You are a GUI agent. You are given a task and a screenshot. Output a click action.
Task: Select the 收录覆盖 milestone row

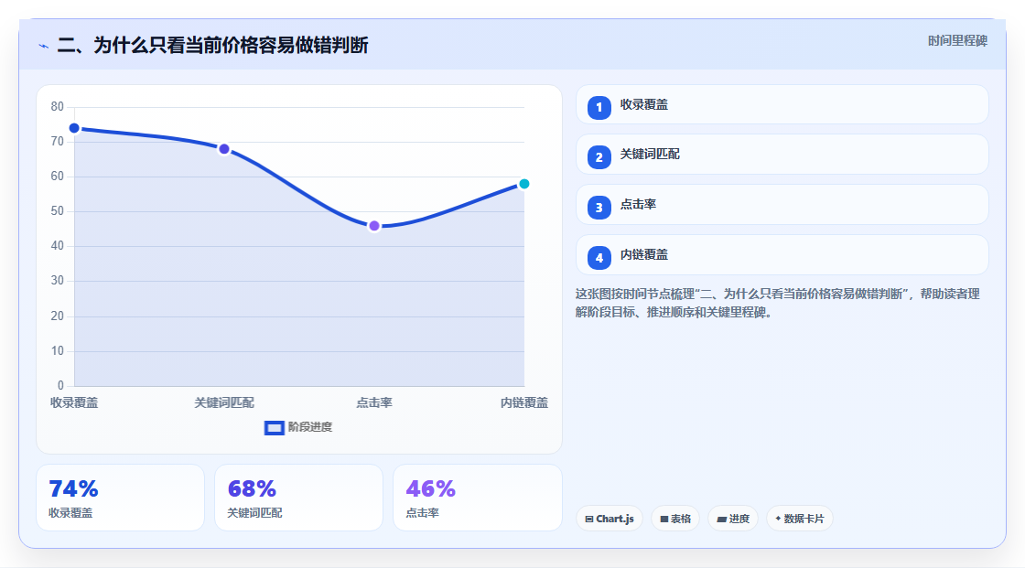(782, 104)
